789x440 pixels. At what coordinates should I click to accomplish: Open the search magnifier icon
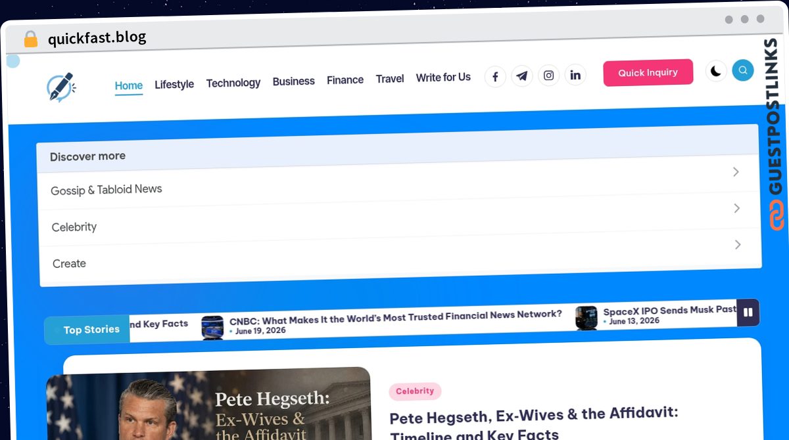tap(743, 70)
